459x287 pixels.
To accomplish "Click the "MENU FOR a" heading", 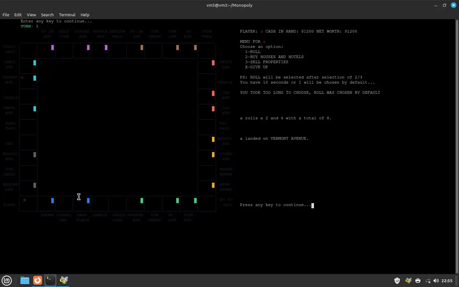I will point(253,41).
